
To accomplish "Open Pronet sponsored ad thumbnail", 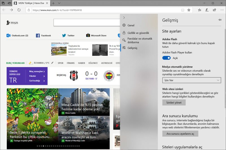I will [x=100, y=50].
